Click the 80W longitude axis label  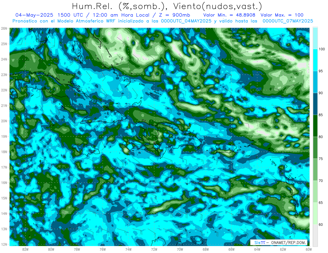tap(51, 249)
